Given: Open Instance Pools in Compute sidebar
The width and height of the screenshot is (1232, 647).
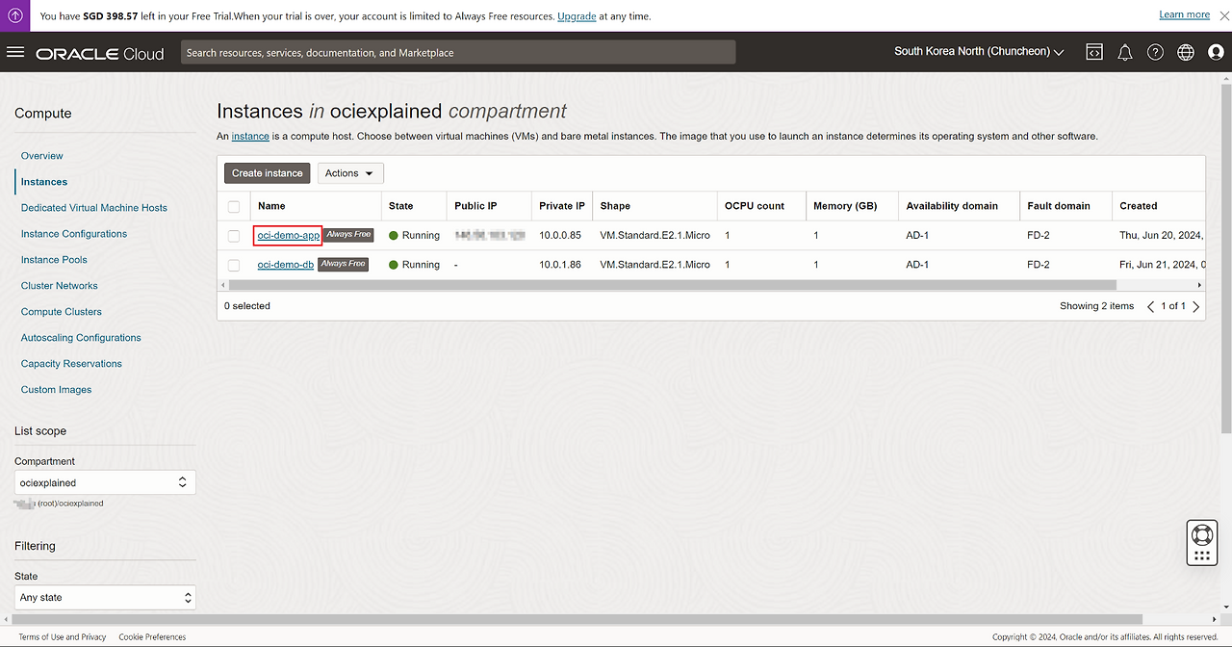Looking at the screenshot, I should click(x=54, y=260).
